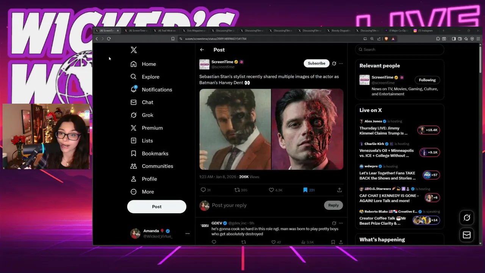Bookmark the GDEV reply

pyautogui.click(x=333, y=242)
